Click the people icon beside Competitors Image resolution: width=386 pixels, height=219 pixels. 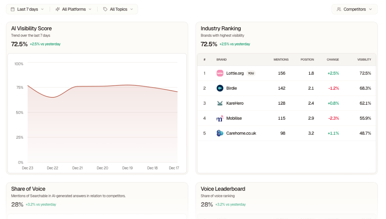click(x=339, y=9)
